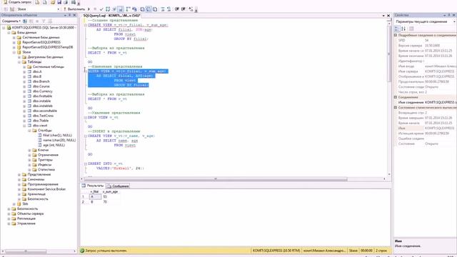The image size is (457, 257).
Task: Collapse the 'Таблицы' folder
Action: (x=19, y=62)
